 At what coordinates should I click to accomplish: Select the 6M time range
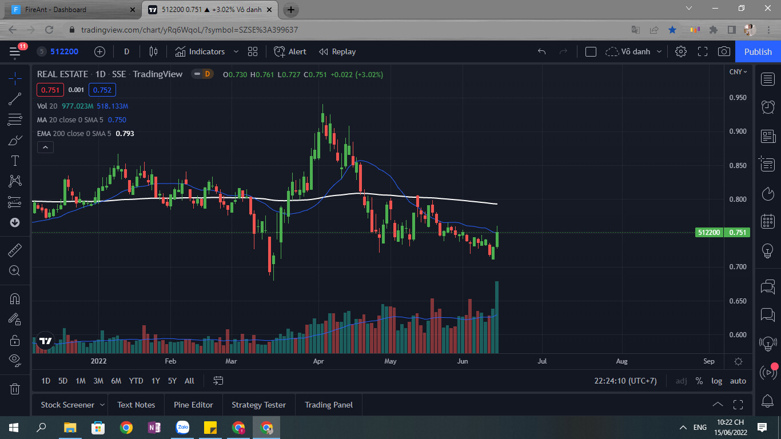point(116,381)
